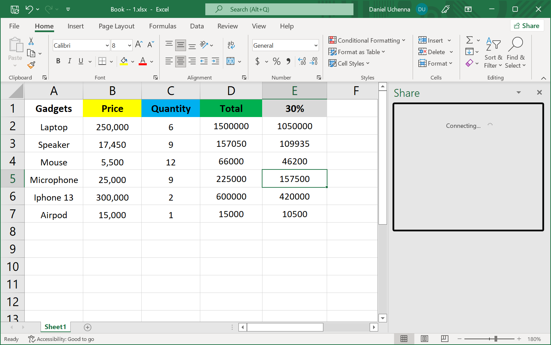The width and height of the screenshot is (551, 345).
Task: Close the Share pane
Action: click(x=539, y=92)
